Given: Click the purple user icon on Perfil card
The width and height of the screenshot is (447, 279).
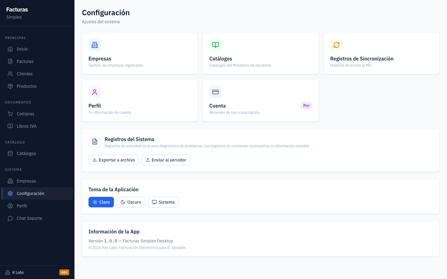Looking at the screenshot, I should tap(95, 92).
